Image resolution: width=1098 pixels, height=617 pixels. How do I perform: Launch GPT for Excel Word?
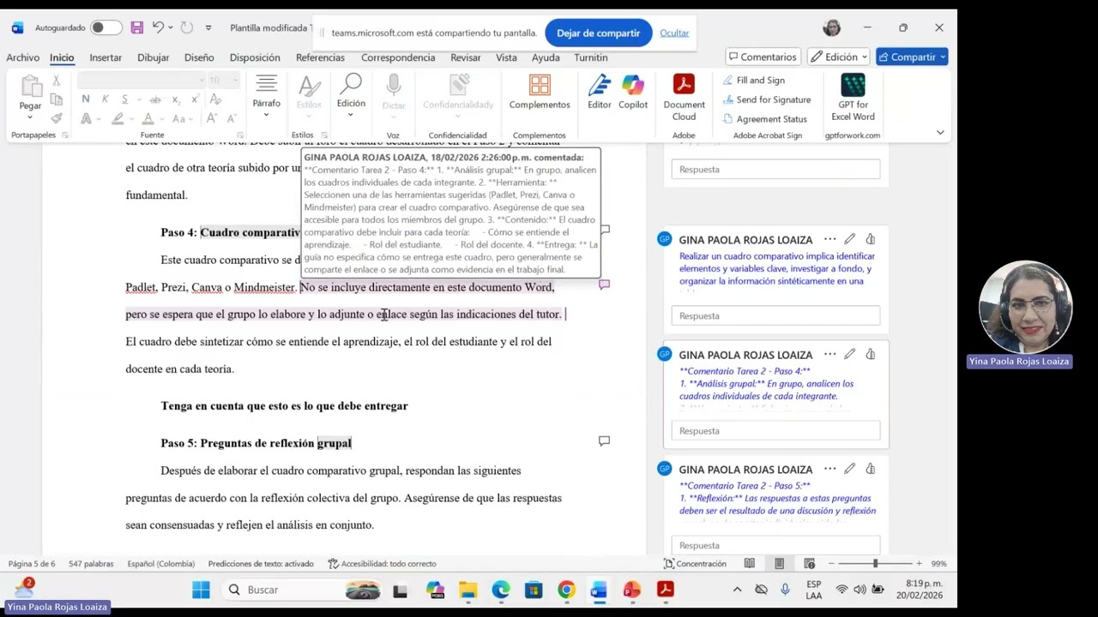[x=853, y=86]
